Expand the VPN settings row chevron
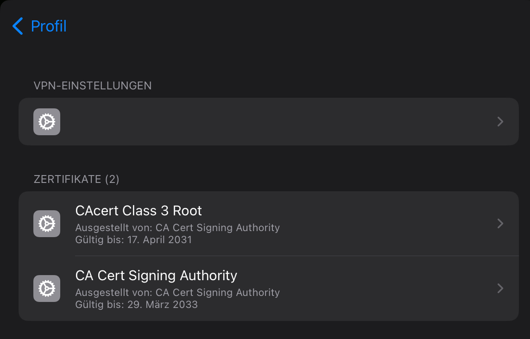The height and width of the screenshot is (339, 530). (500, 122)
